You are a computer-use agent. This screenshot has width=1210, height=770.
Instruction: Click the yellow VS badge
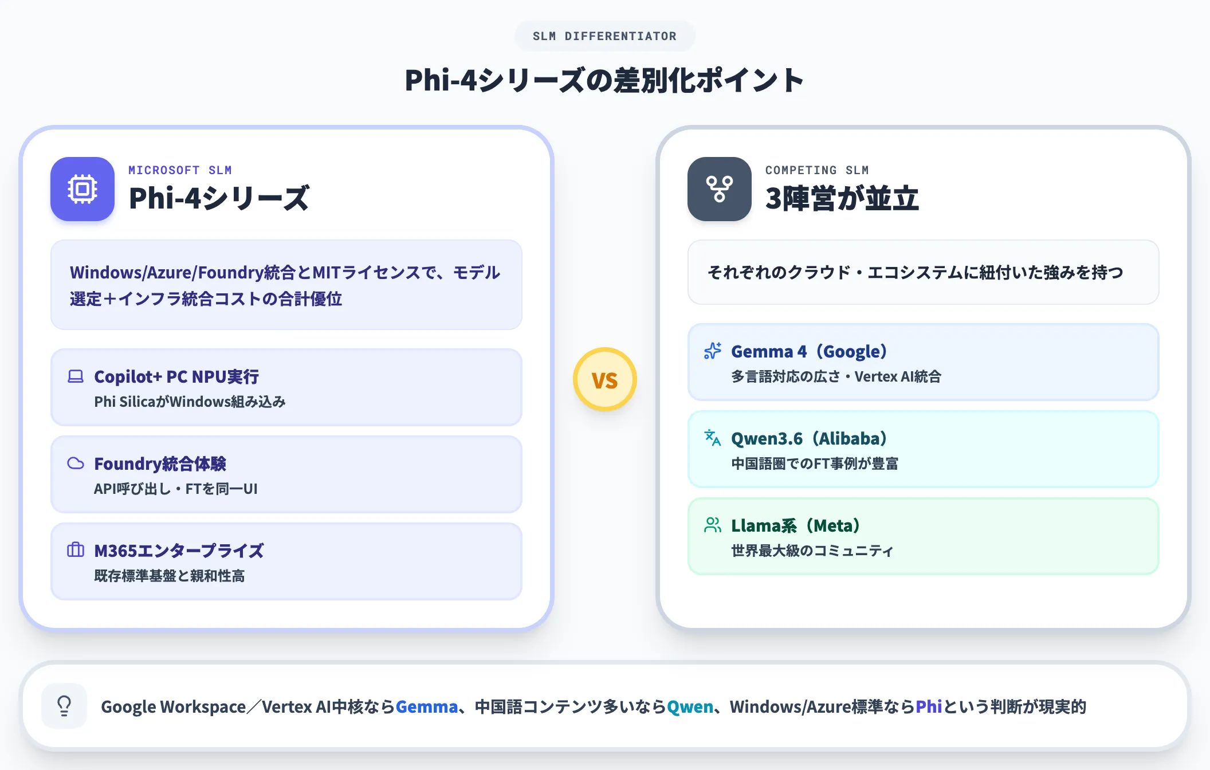pyautogui.click(x=605, y=379)
